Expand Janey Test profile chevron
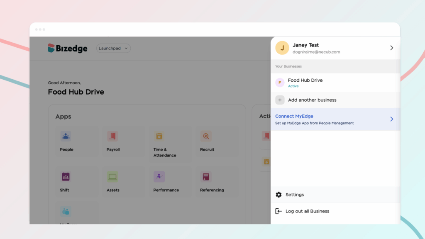 coord(391,48)
